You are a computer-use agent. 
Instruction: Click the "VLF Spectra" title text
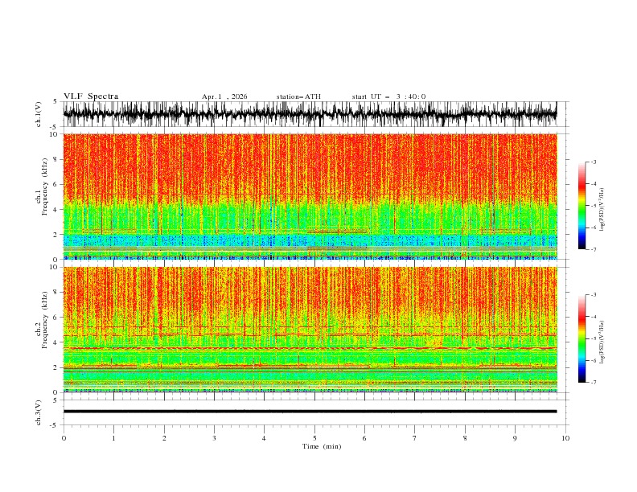(x=91, y=96)
